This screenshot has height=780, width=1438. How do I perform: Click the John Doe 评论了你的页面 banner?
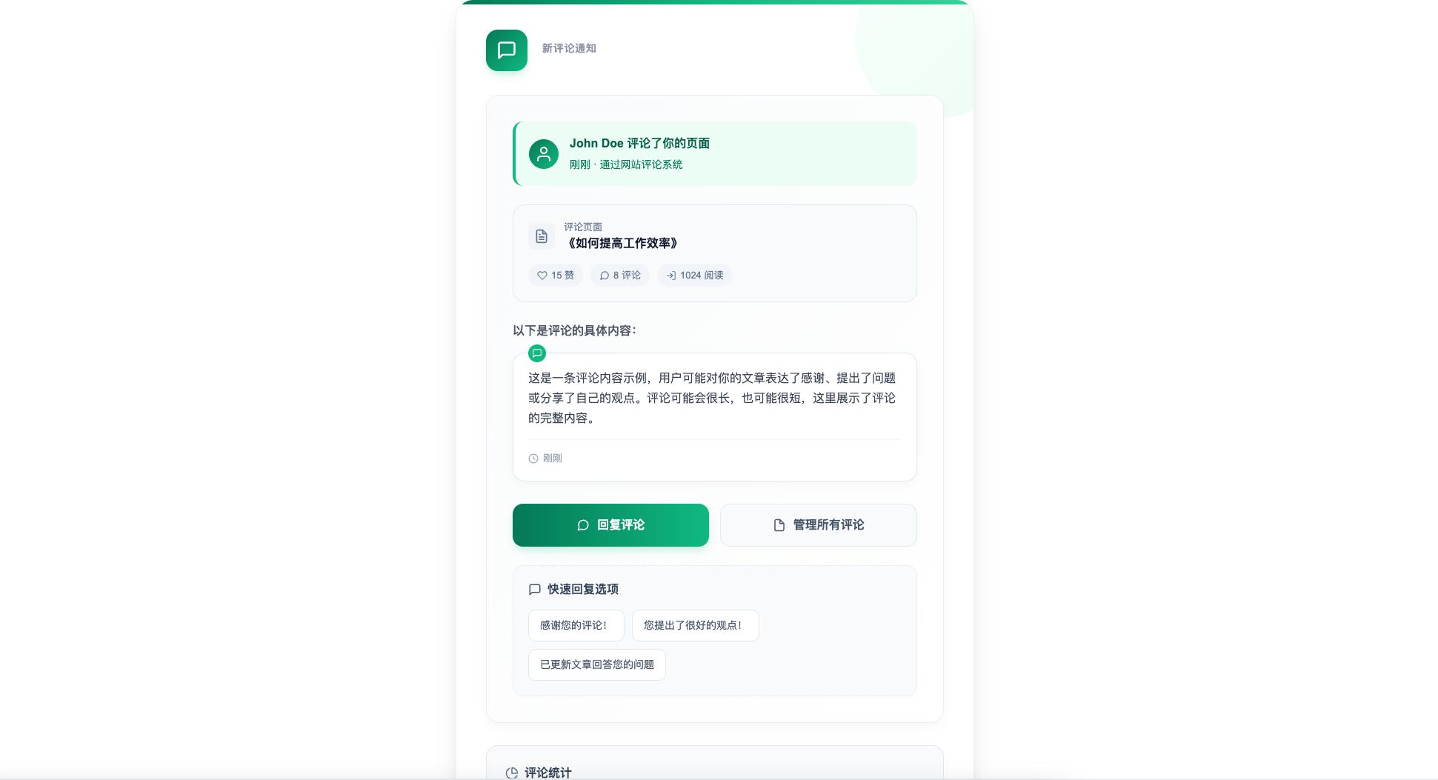click(x=715, y=153)
